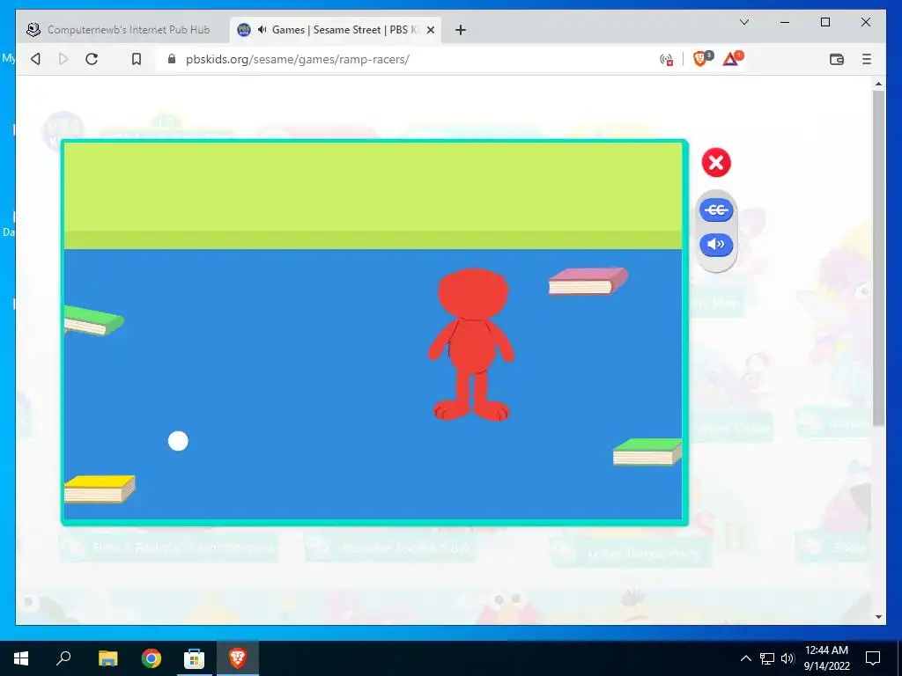Open the browser hamburger menu
Image resolution: width=902 pixels, height=676 pixels.
(867, 59)
